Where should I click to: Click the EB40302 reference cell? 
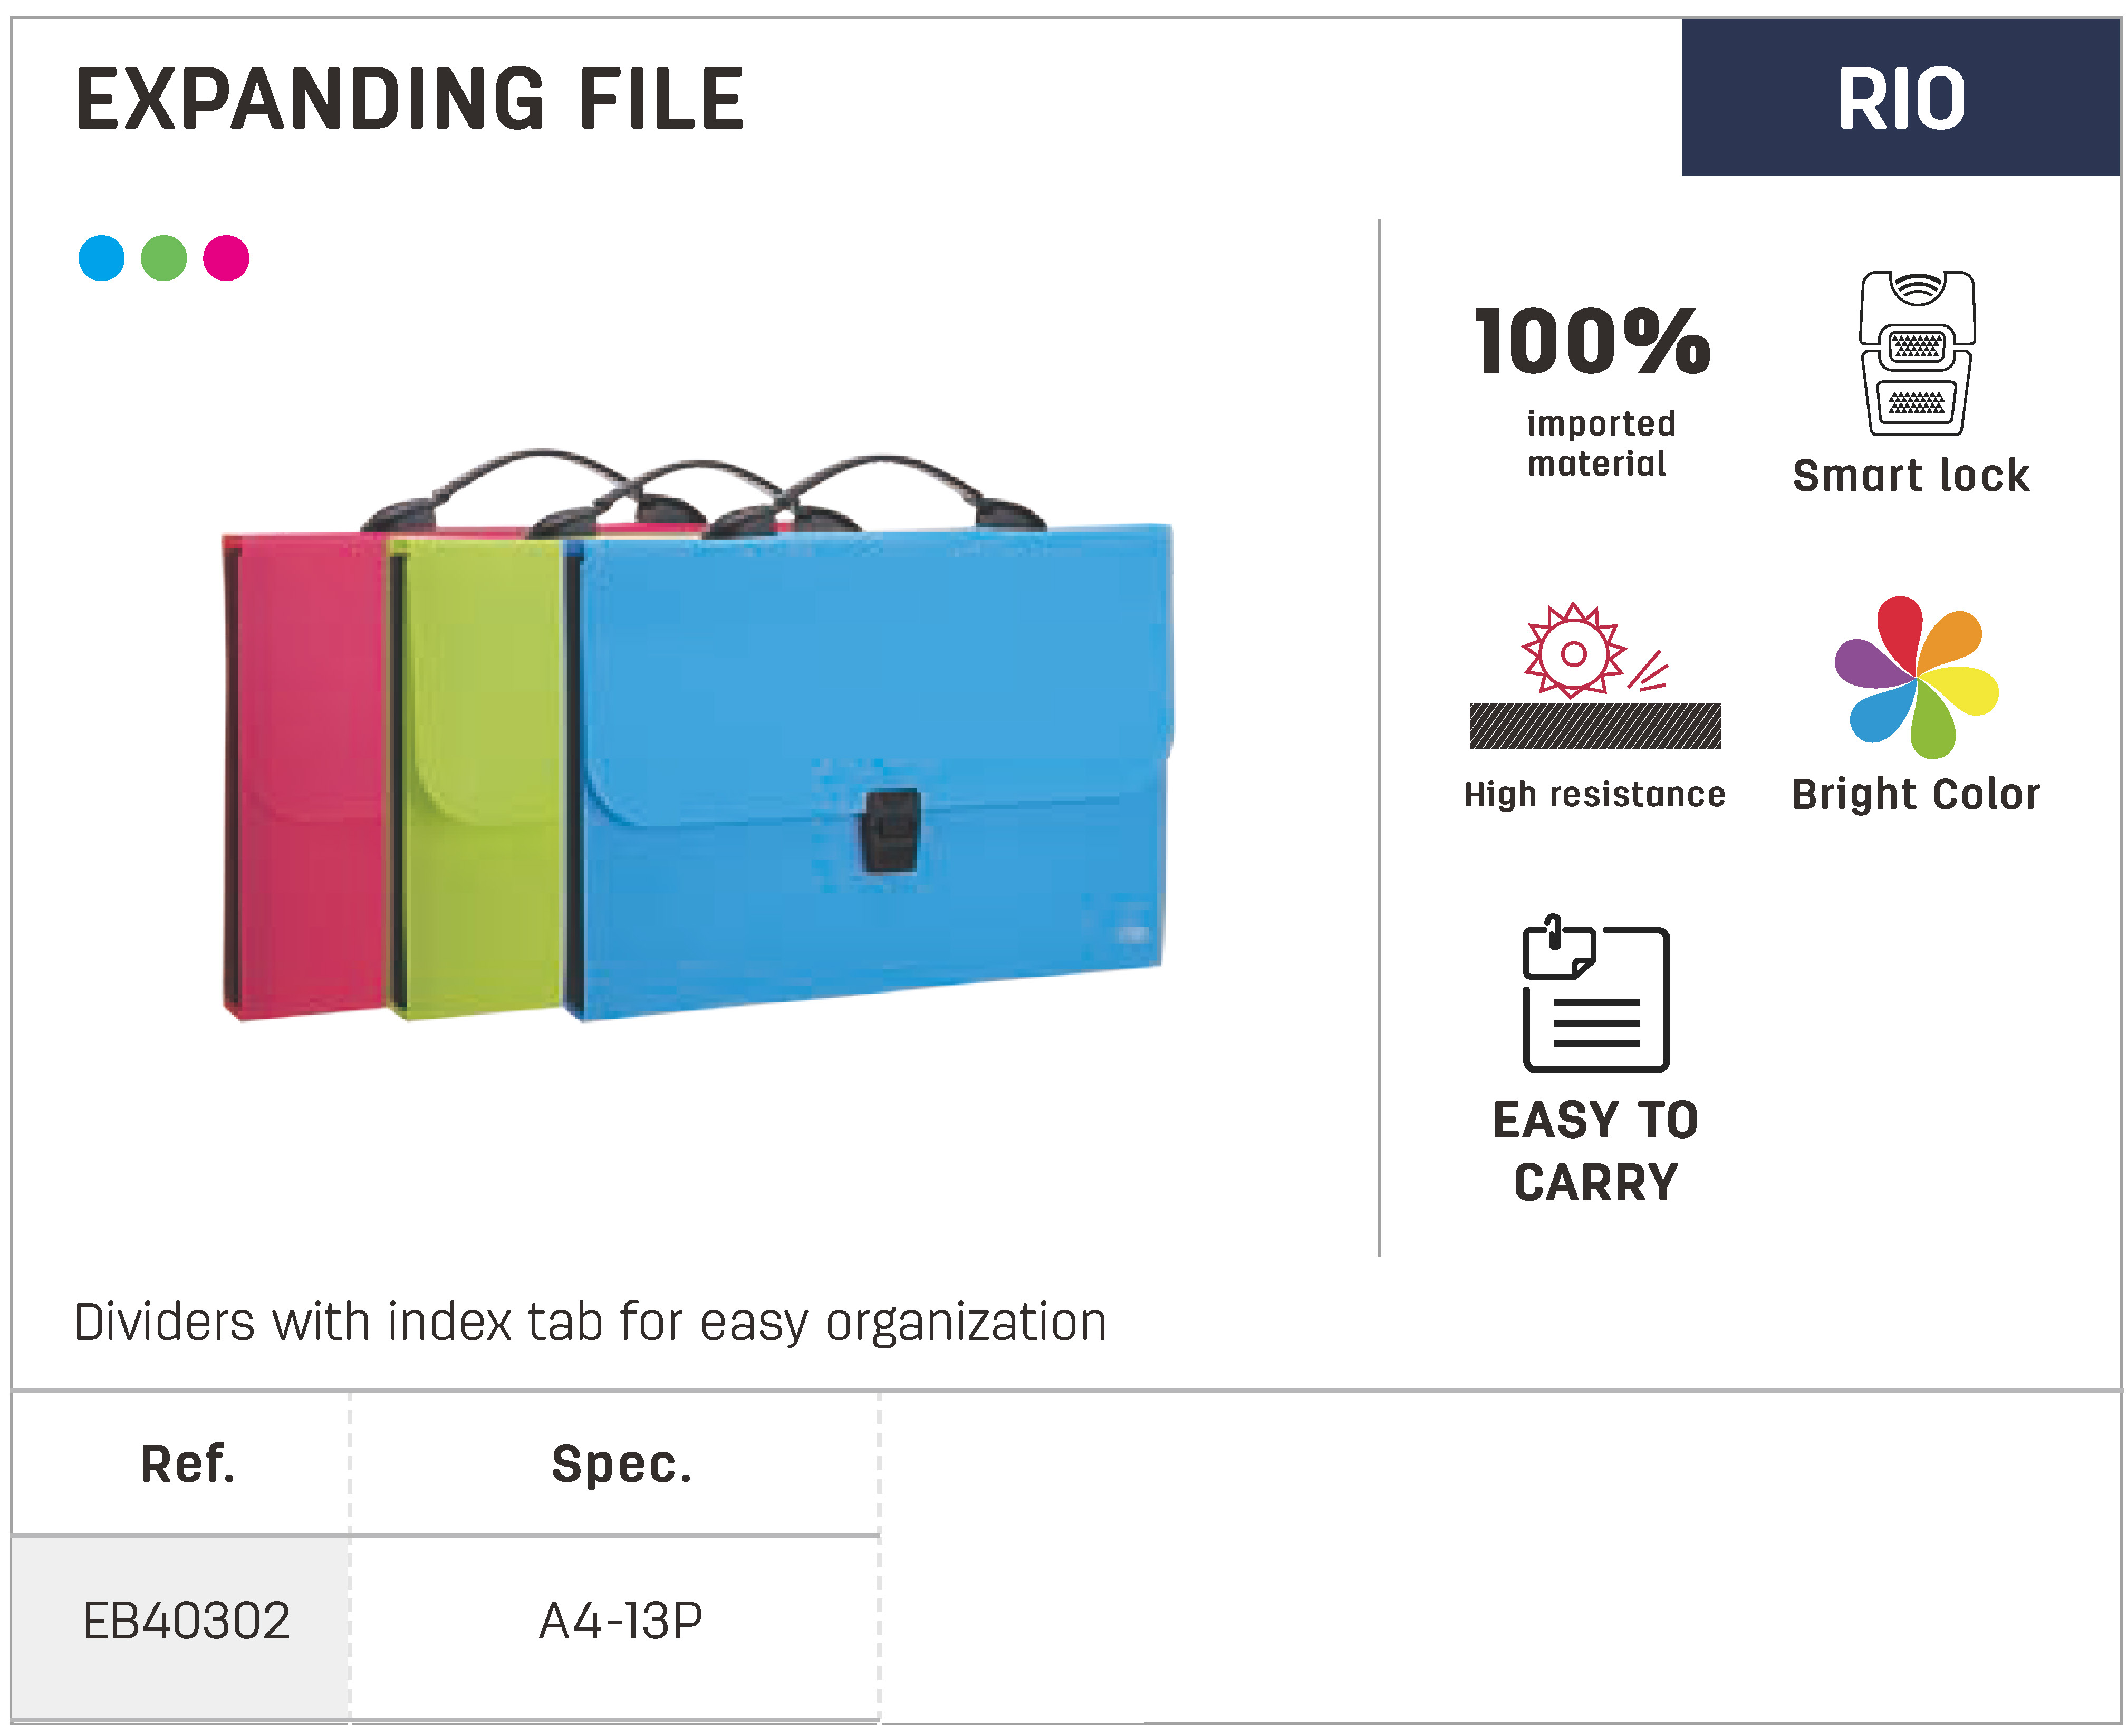[186, 1620]
